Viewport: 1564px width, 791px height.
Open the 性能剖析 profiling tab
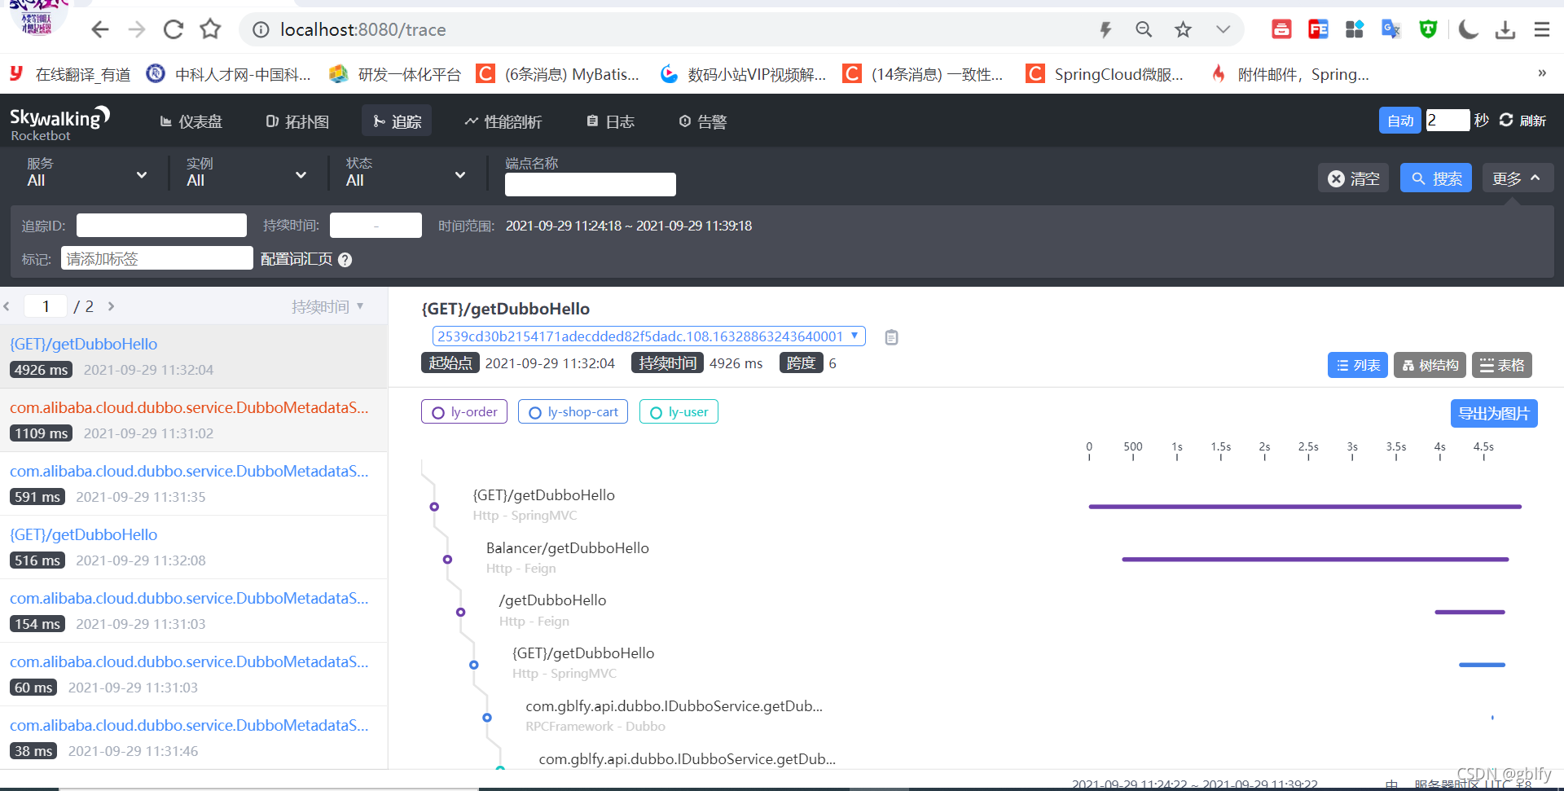click(503, 121)
